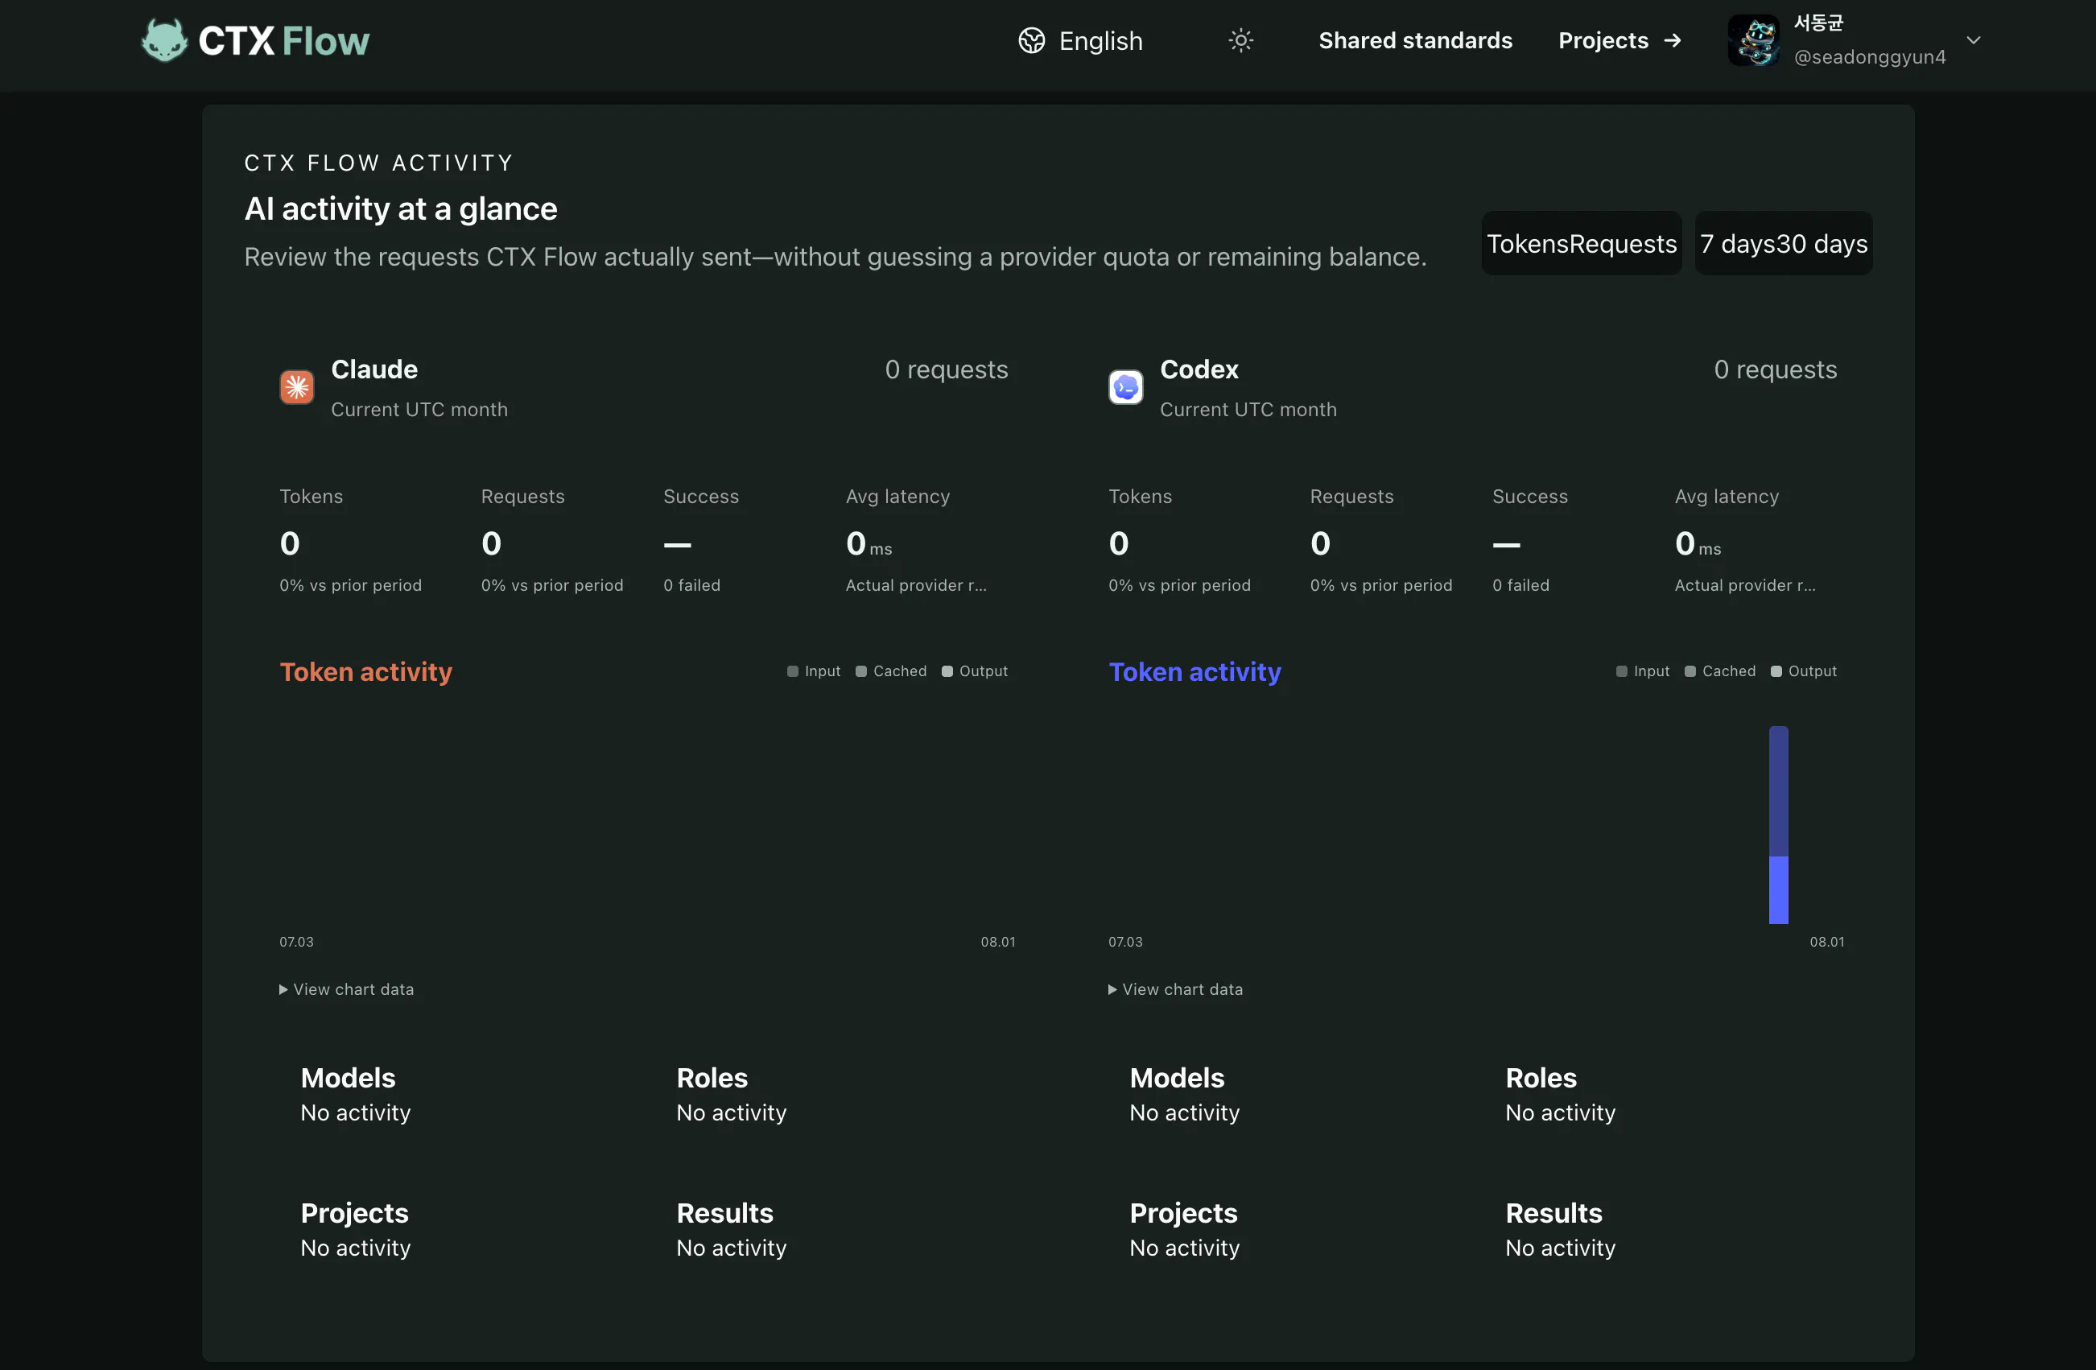
Task: Click Claude's Token activity heading
Action: pos(365,672)
